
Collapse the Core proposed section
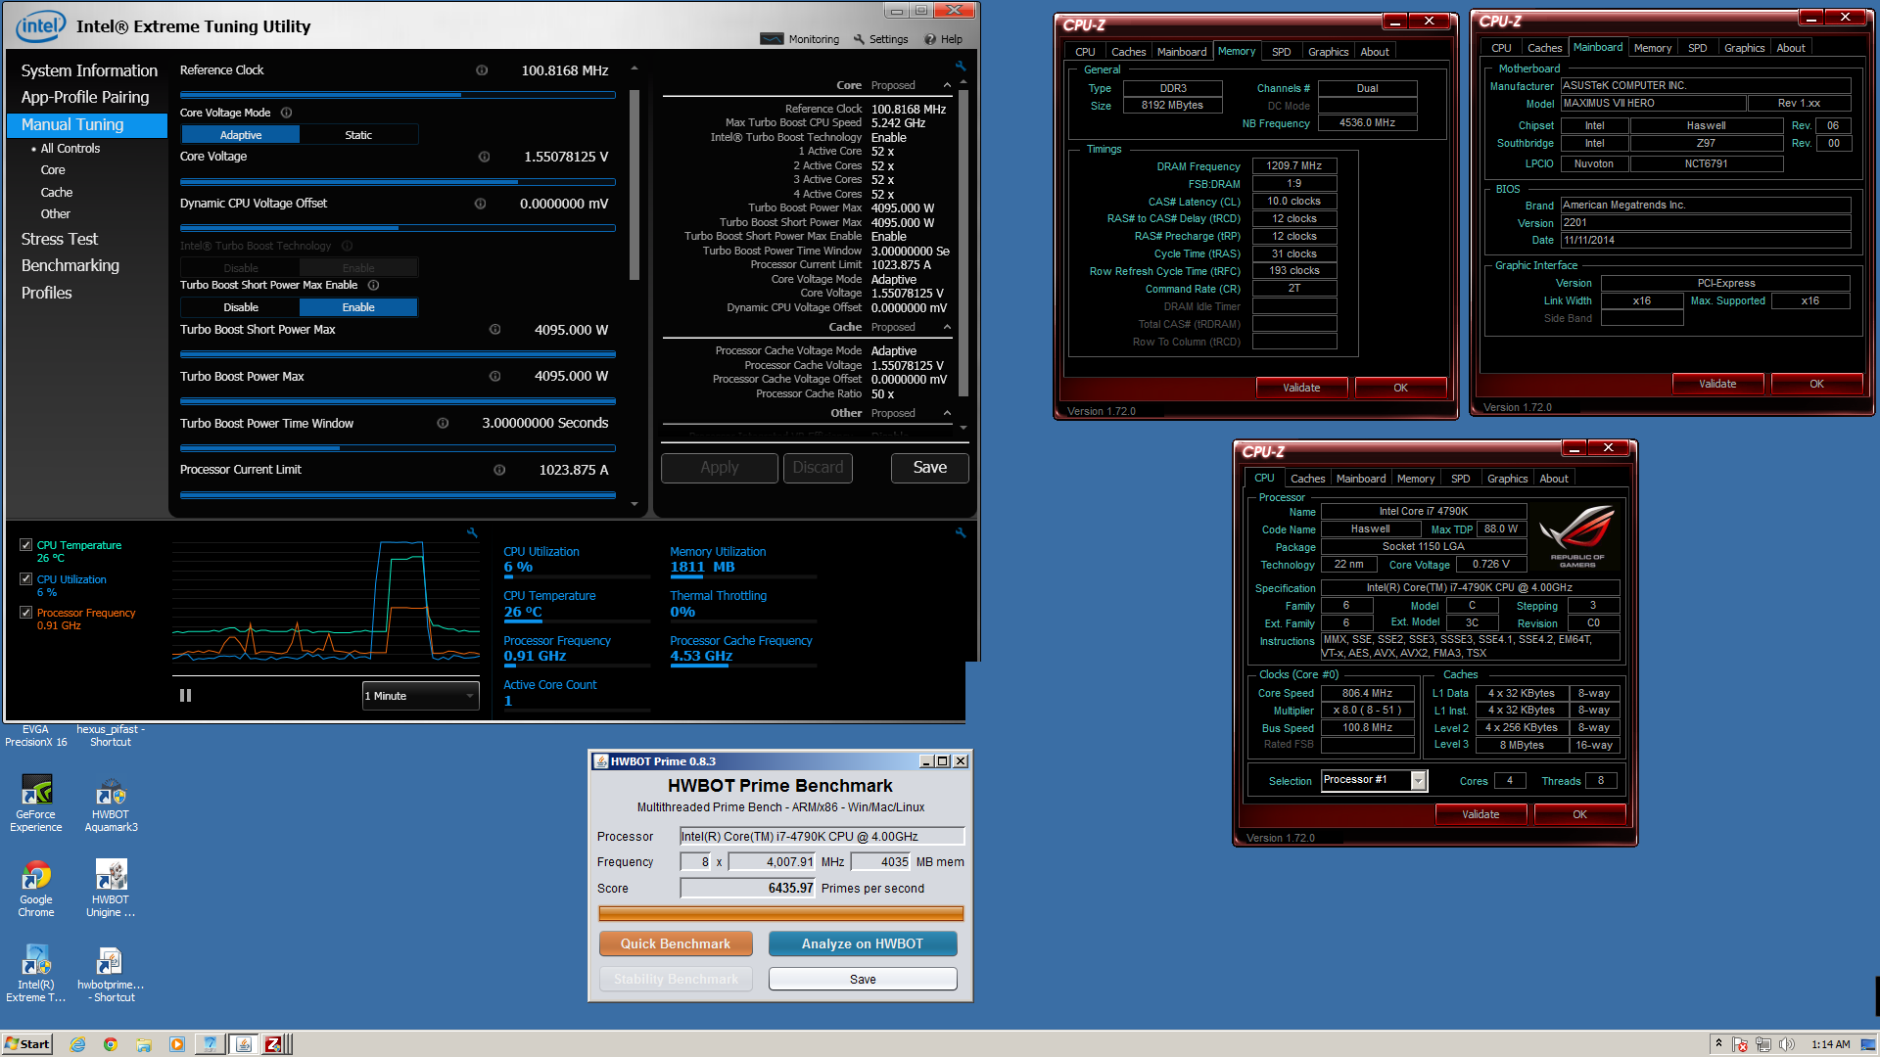point(947,85)
